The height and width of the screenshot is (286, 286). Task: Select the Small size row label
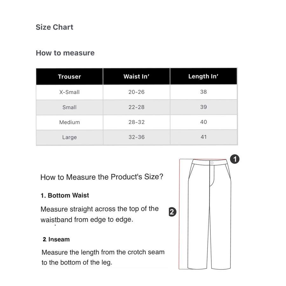69,107
